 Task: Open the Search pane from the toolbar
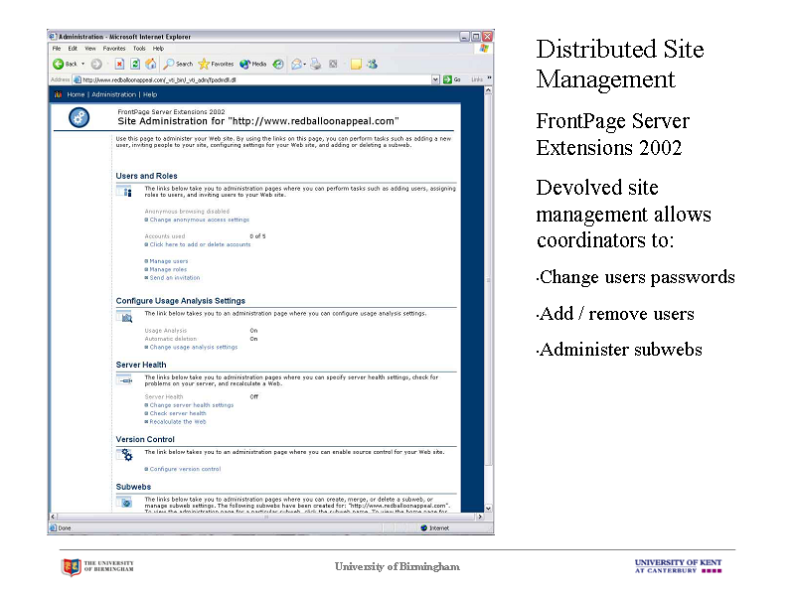178,64
